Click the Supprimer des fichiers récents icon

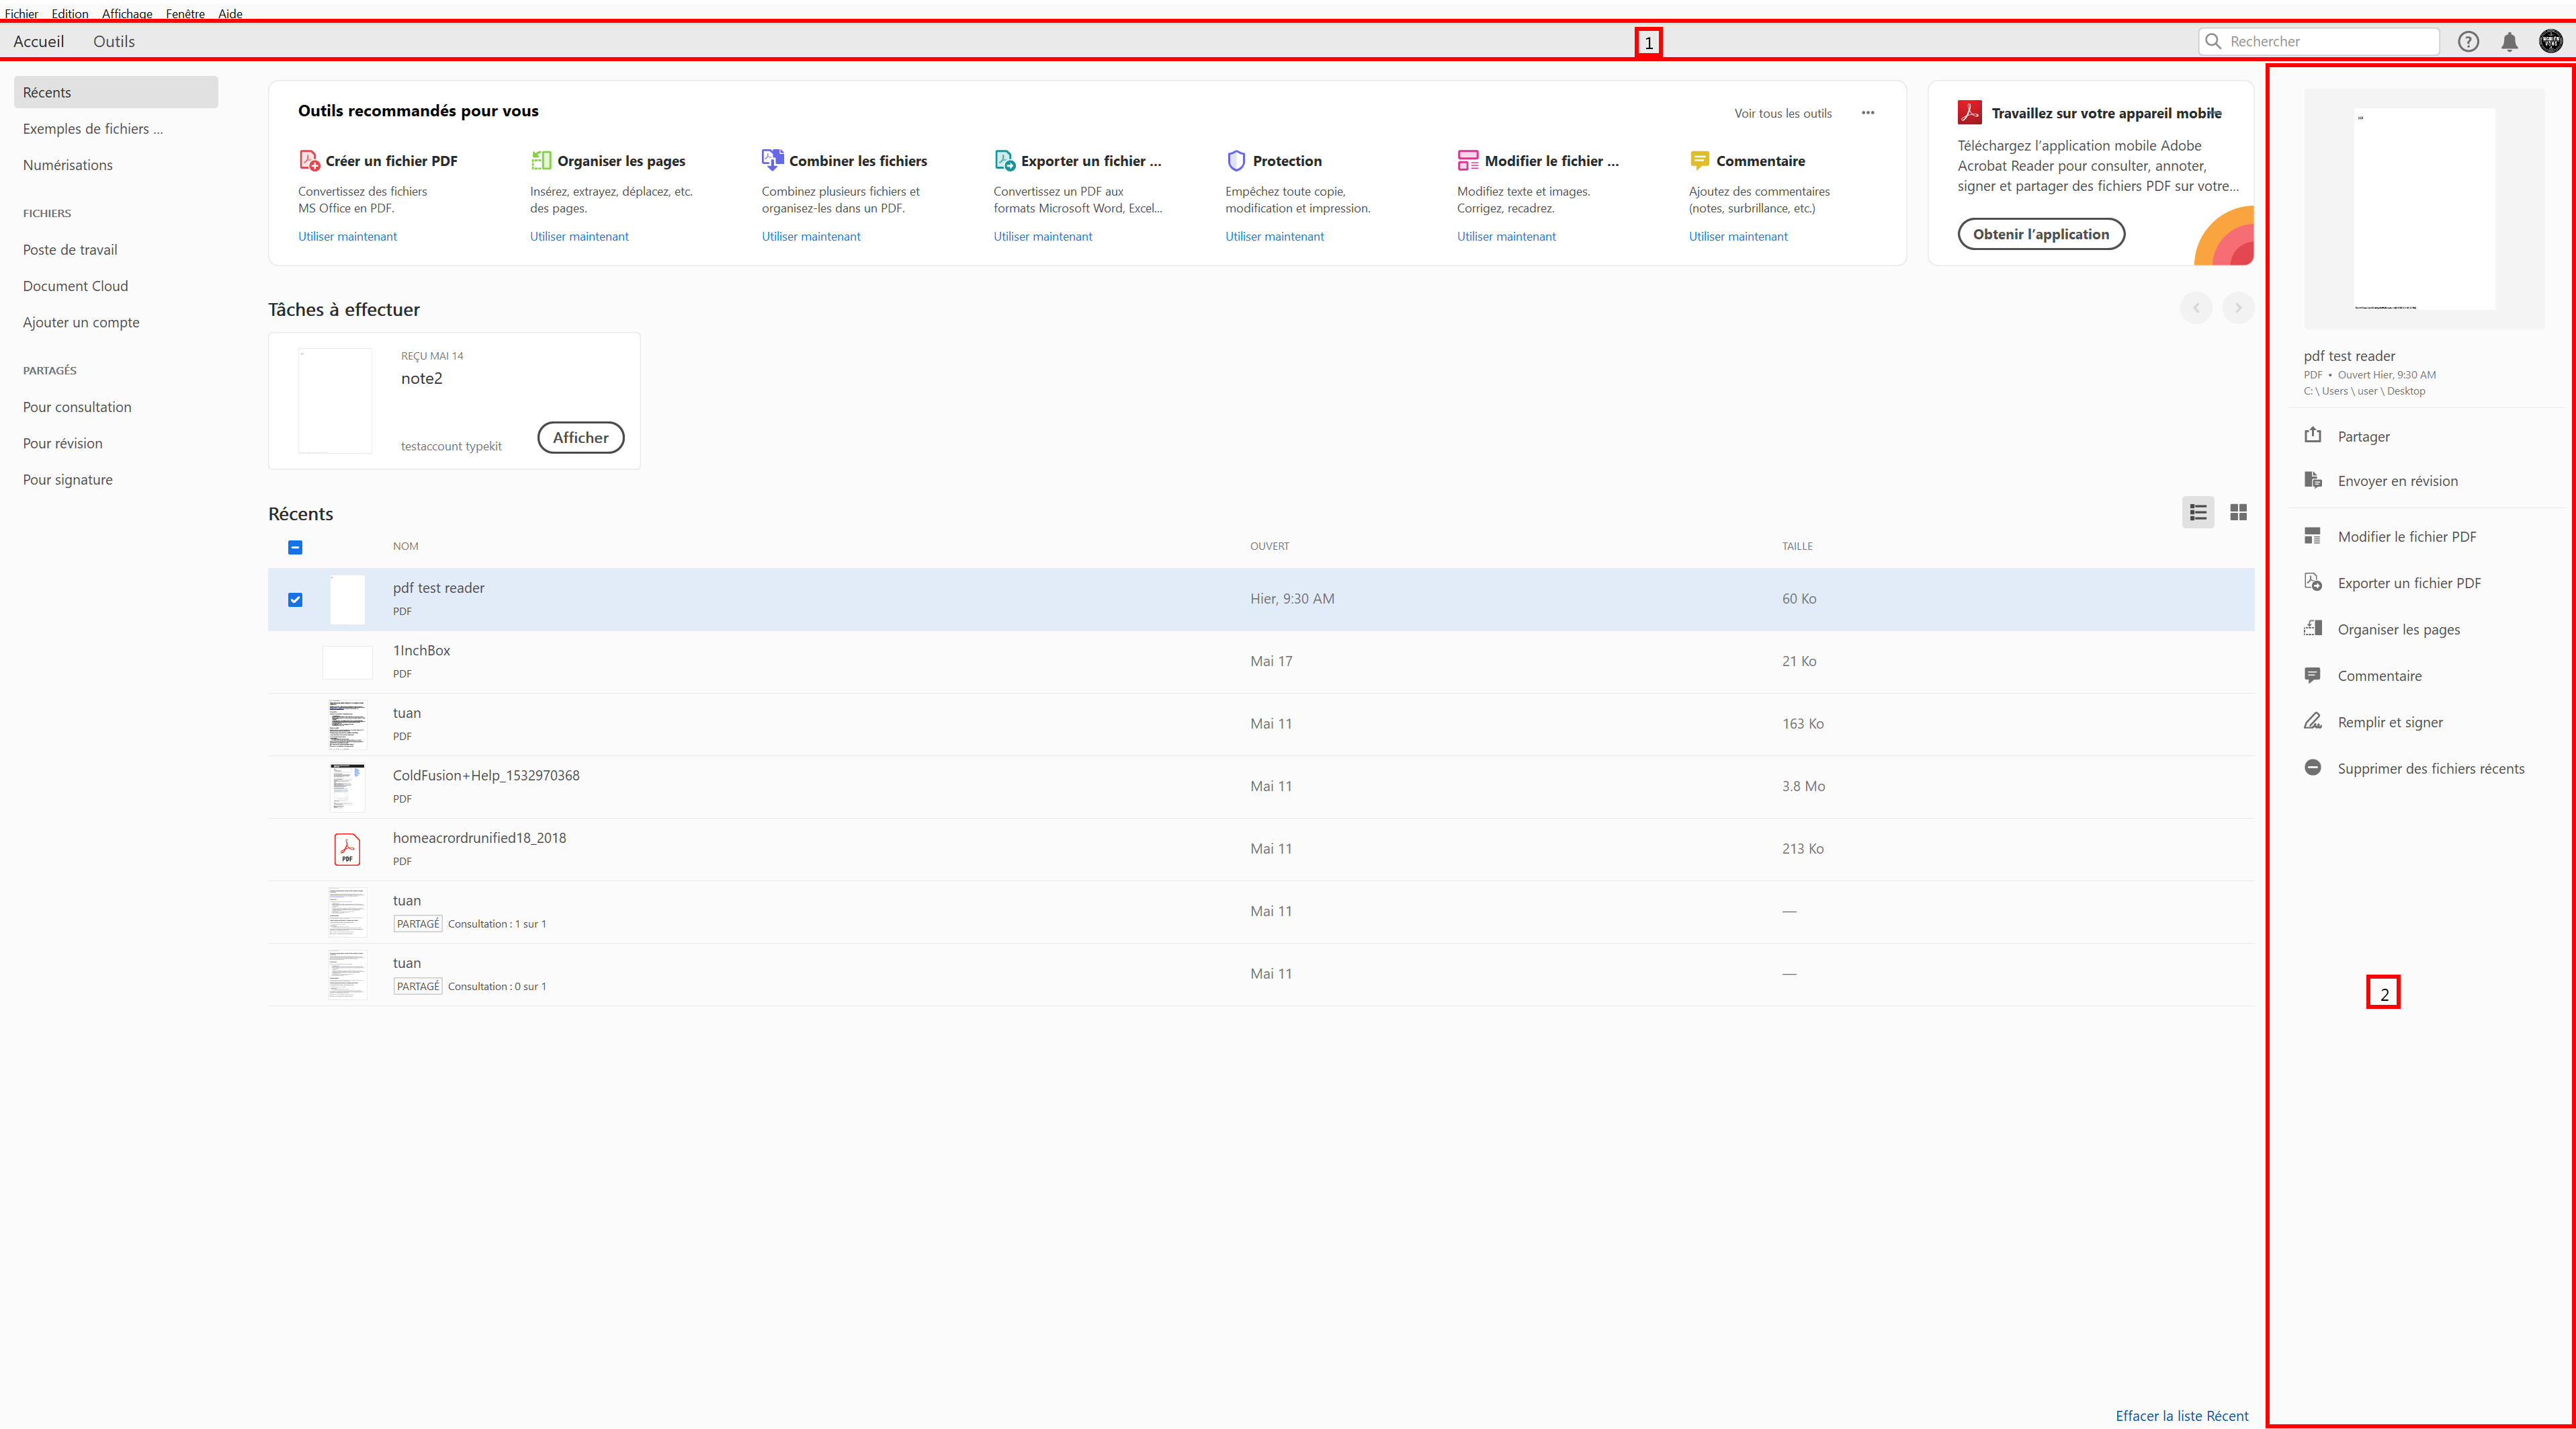pyautogui.click(x=2314, y=766)
